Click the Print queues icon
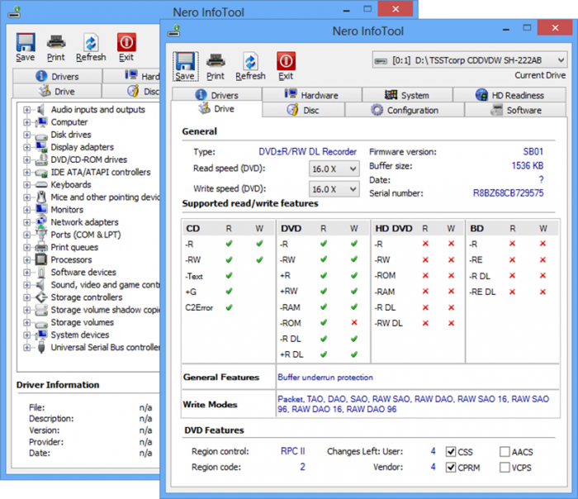The width and height of the screenshot is (578, 499). [41, 247]
